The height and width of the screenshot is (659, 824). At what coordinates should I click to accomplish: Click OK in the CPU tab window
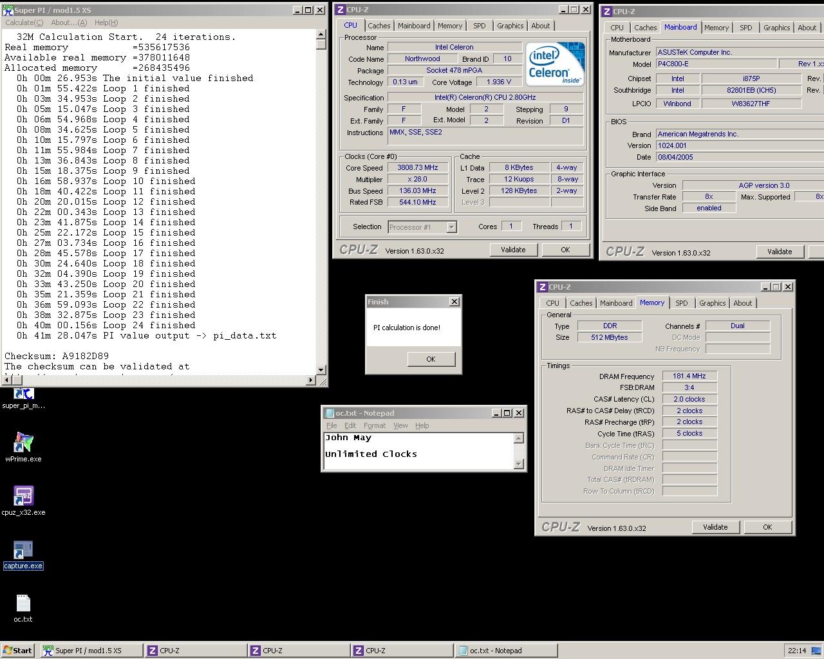565,250
